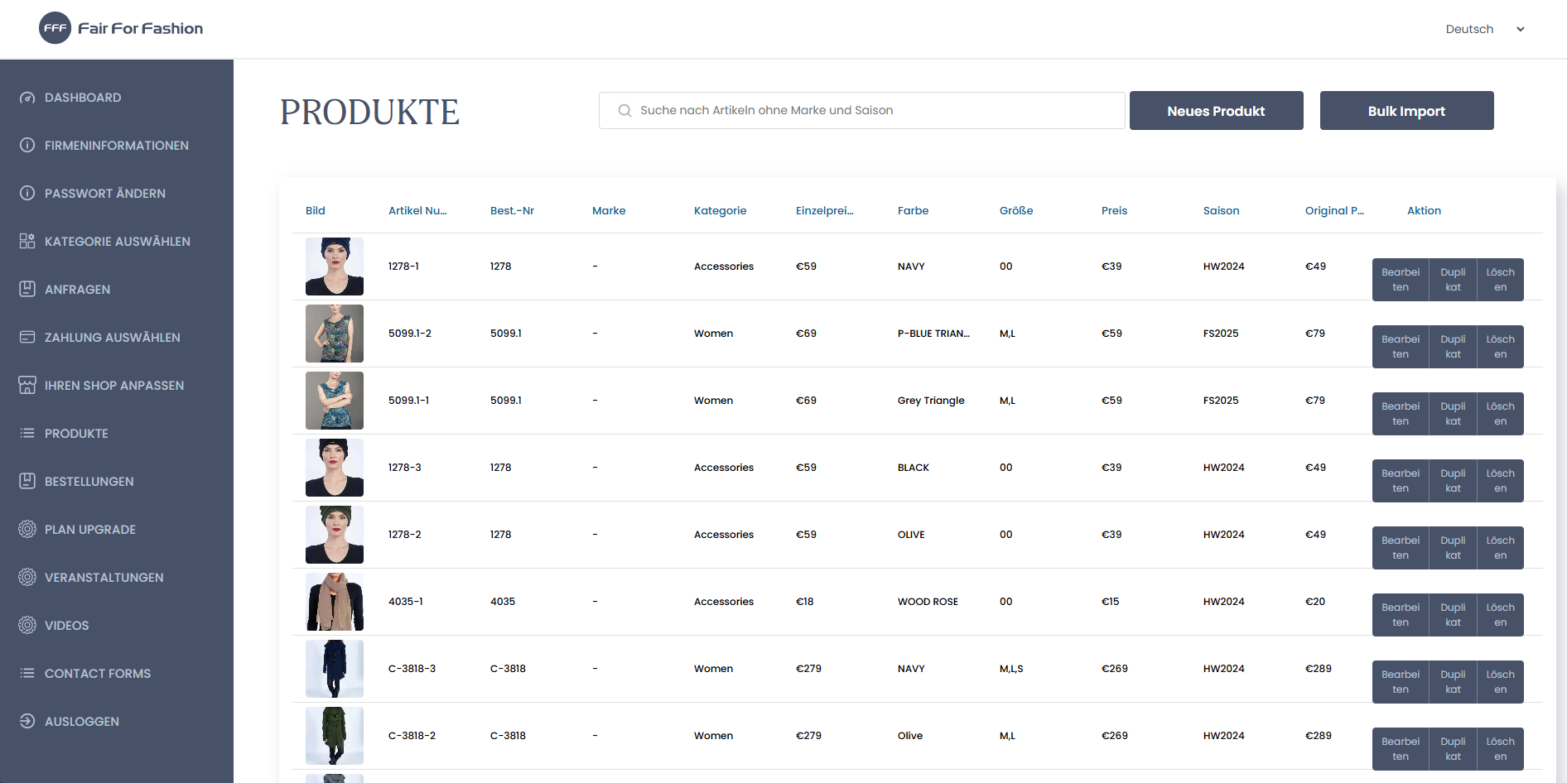Click Bearbeiten for article 1278-1

[x=1400, y=280]
